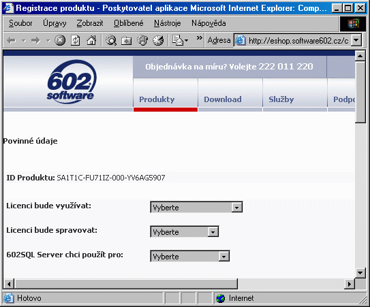The width and height of the screenshot is (370, 307).
Task: Open the Nástroje menu
Action: pos(168,23)
